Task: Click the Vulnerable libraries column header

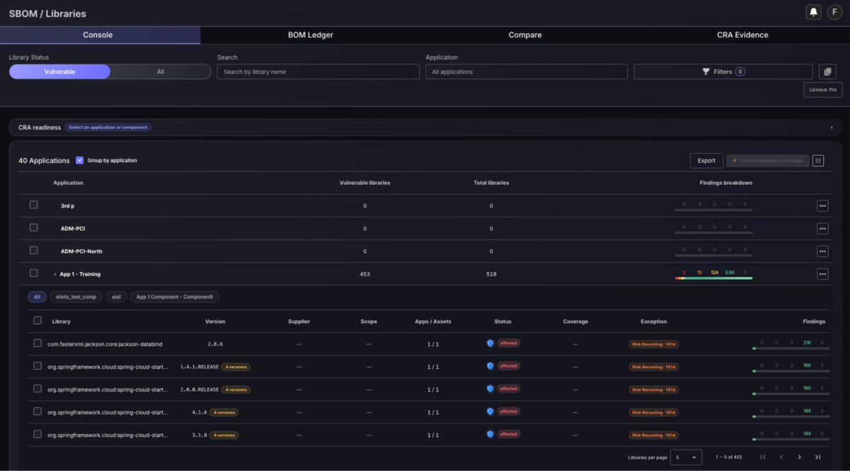Action: (365, 183)
